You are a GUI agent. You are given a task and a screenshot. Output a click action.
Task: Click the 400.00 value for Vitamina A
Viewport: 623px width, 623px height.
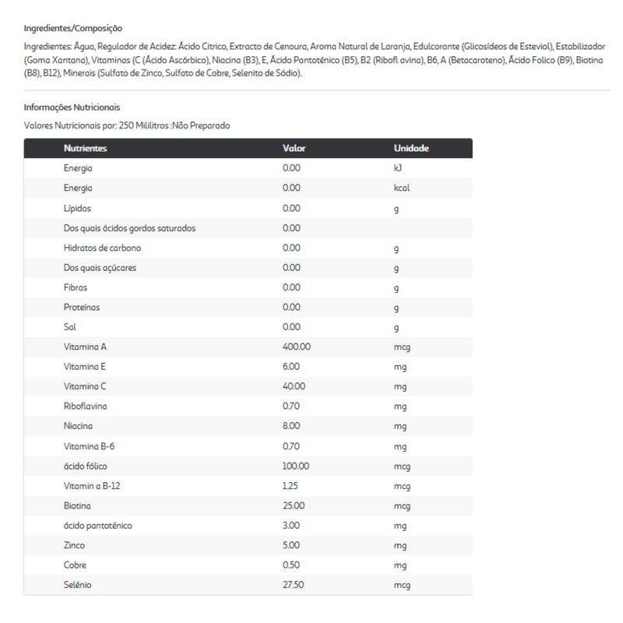click(297, 347)
